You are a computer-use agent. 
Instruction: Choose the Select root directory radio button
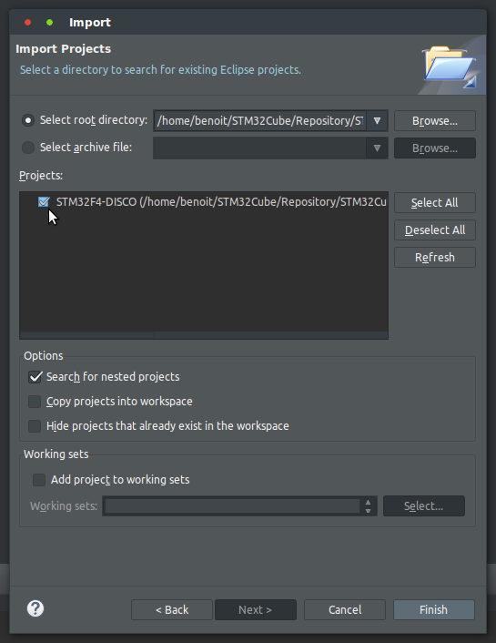click(28, 120)
